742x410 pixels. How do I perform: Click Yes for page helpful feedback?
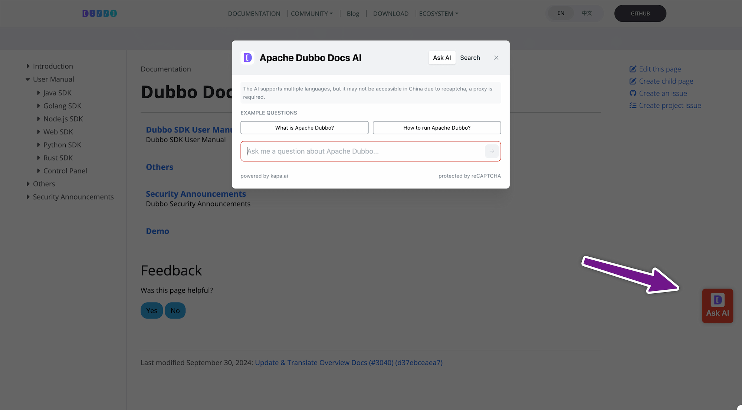152,311
